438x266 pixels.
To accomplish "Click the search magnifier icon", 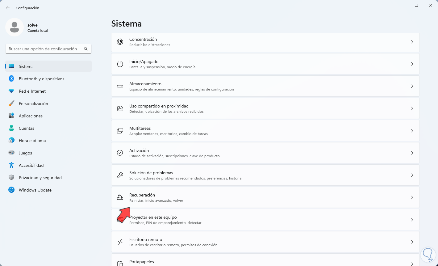I will coord(86,49).
